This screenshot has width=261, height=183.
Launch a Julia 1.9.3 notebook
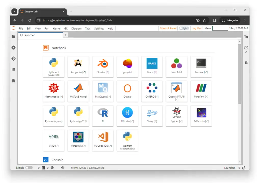click(x=176, y=66)
